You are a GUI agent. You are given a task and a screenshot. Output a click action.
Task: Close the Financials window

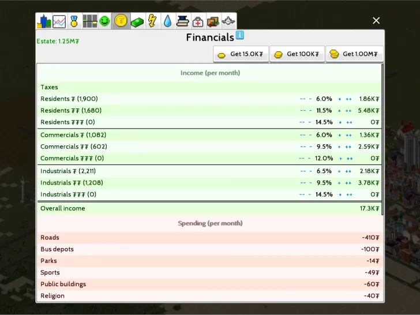point(376,21)
